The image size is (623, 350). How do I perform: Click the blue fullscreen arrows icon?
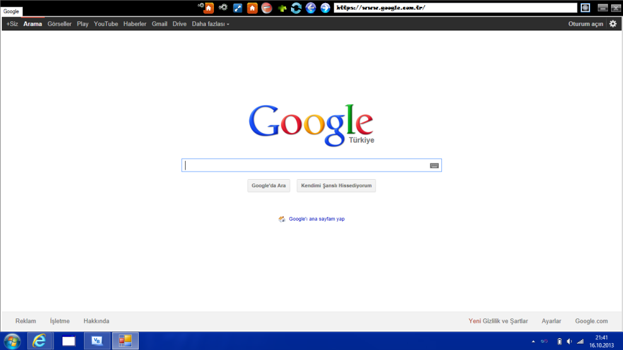(237, 8)
